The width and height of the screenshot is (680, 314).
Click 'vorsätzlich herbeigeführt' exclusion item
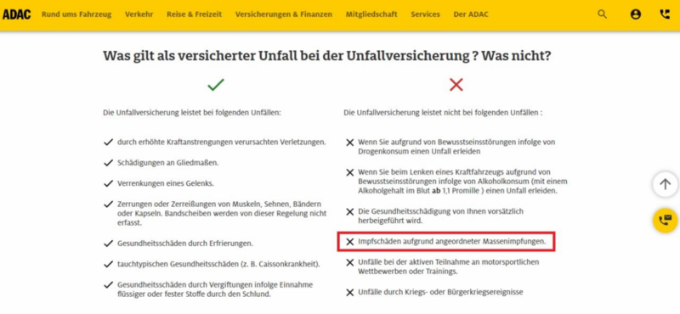click(x=441, y=216)
